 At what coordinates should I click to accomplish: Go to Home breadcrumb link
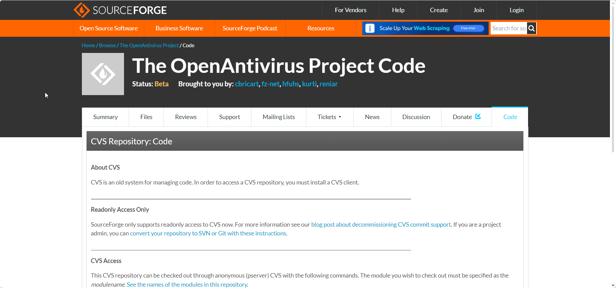coord(88,46)
